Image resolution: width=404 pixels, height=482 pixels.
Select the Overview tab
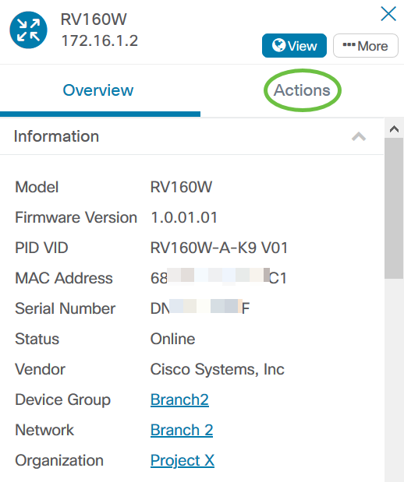pyautogui.click(x=98, y=90)
